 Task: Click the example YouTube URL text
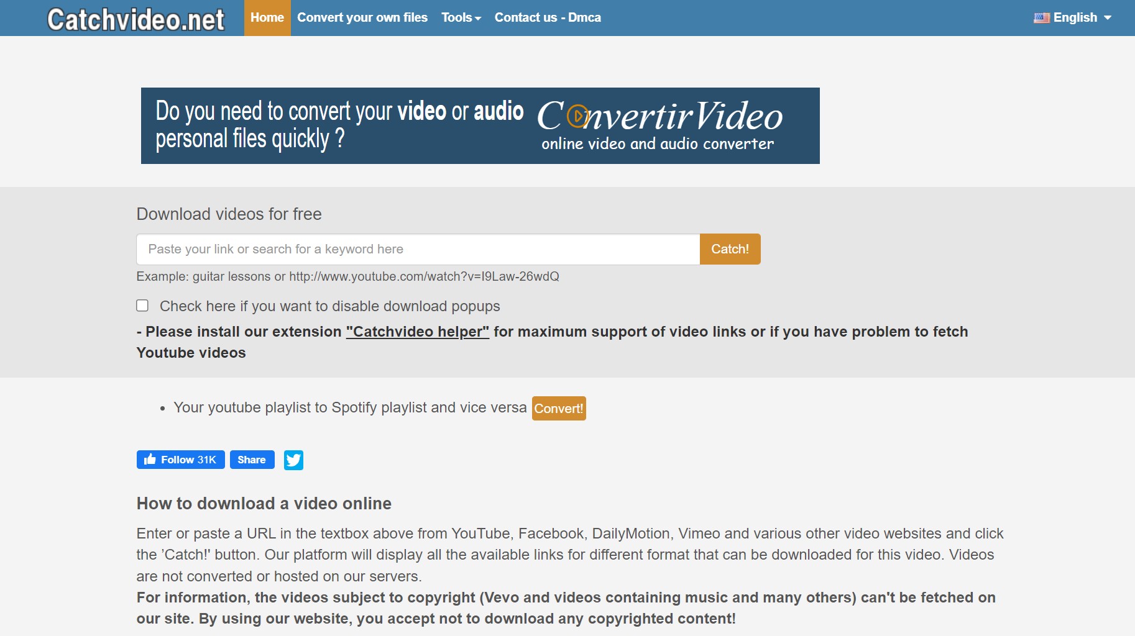(x=424, y=276)
